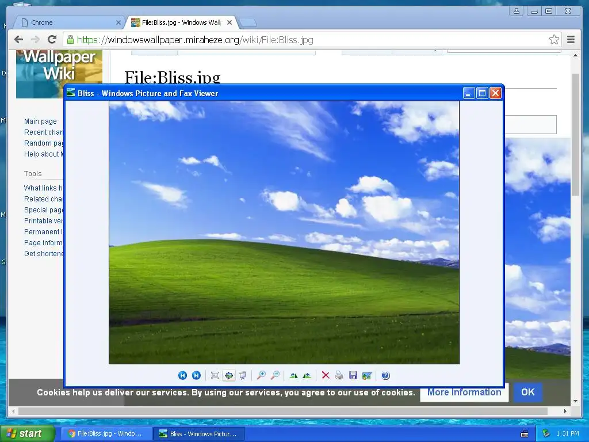Viewport: 589px width, 442px height.
Task: Open the Random page sidebar link
Action: point(44,143)
